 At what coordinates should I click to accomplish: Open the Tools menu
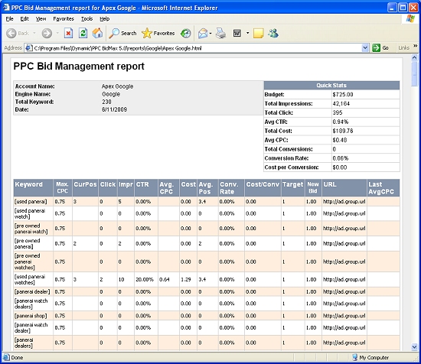[x=86, y=19]
